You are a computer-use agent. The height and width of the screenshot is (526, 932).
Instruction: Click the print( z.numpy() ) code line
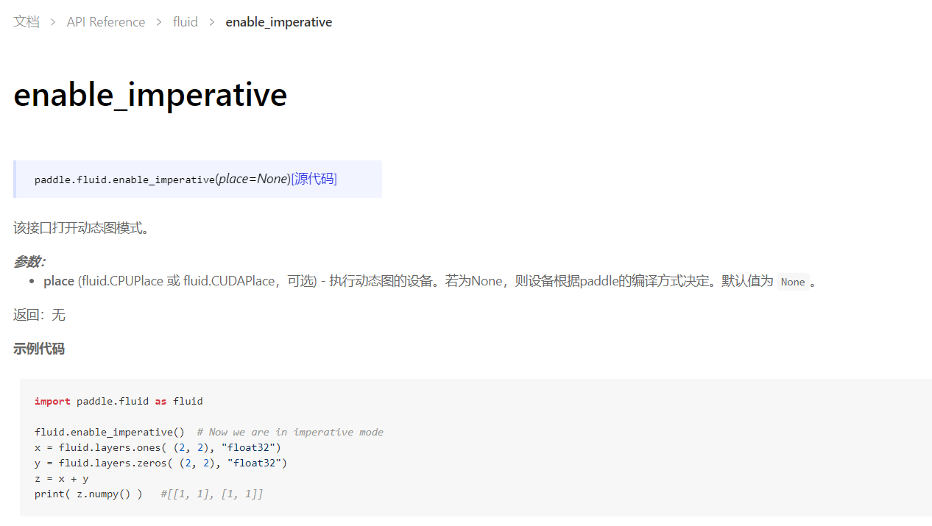point(88,494)
